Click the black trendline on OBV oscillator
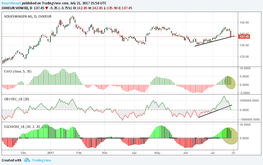263x165 pixels. pos(215,111)
